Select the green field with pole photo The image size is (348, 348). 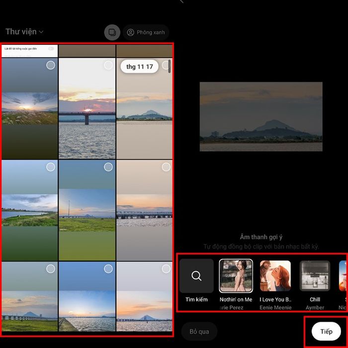pyautogui.click(x=108, y=167)
